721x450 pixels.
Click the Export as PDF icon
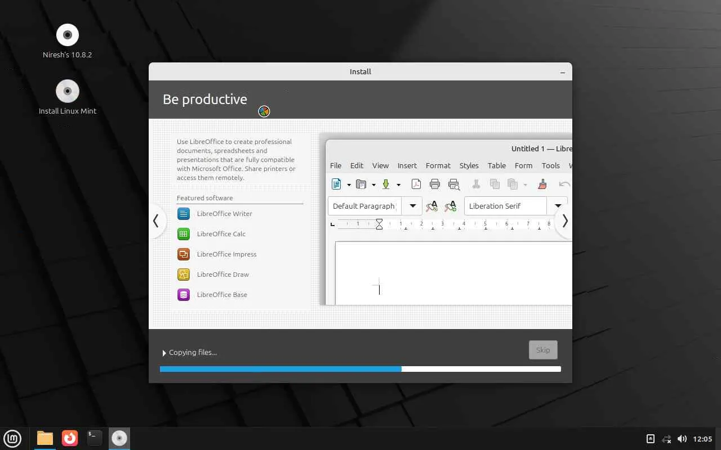(416, 184)
